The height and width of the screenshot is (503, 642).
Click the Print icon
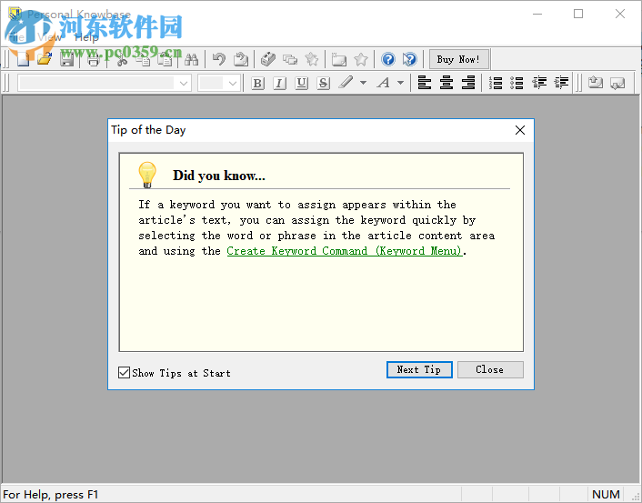coord(94,60)
